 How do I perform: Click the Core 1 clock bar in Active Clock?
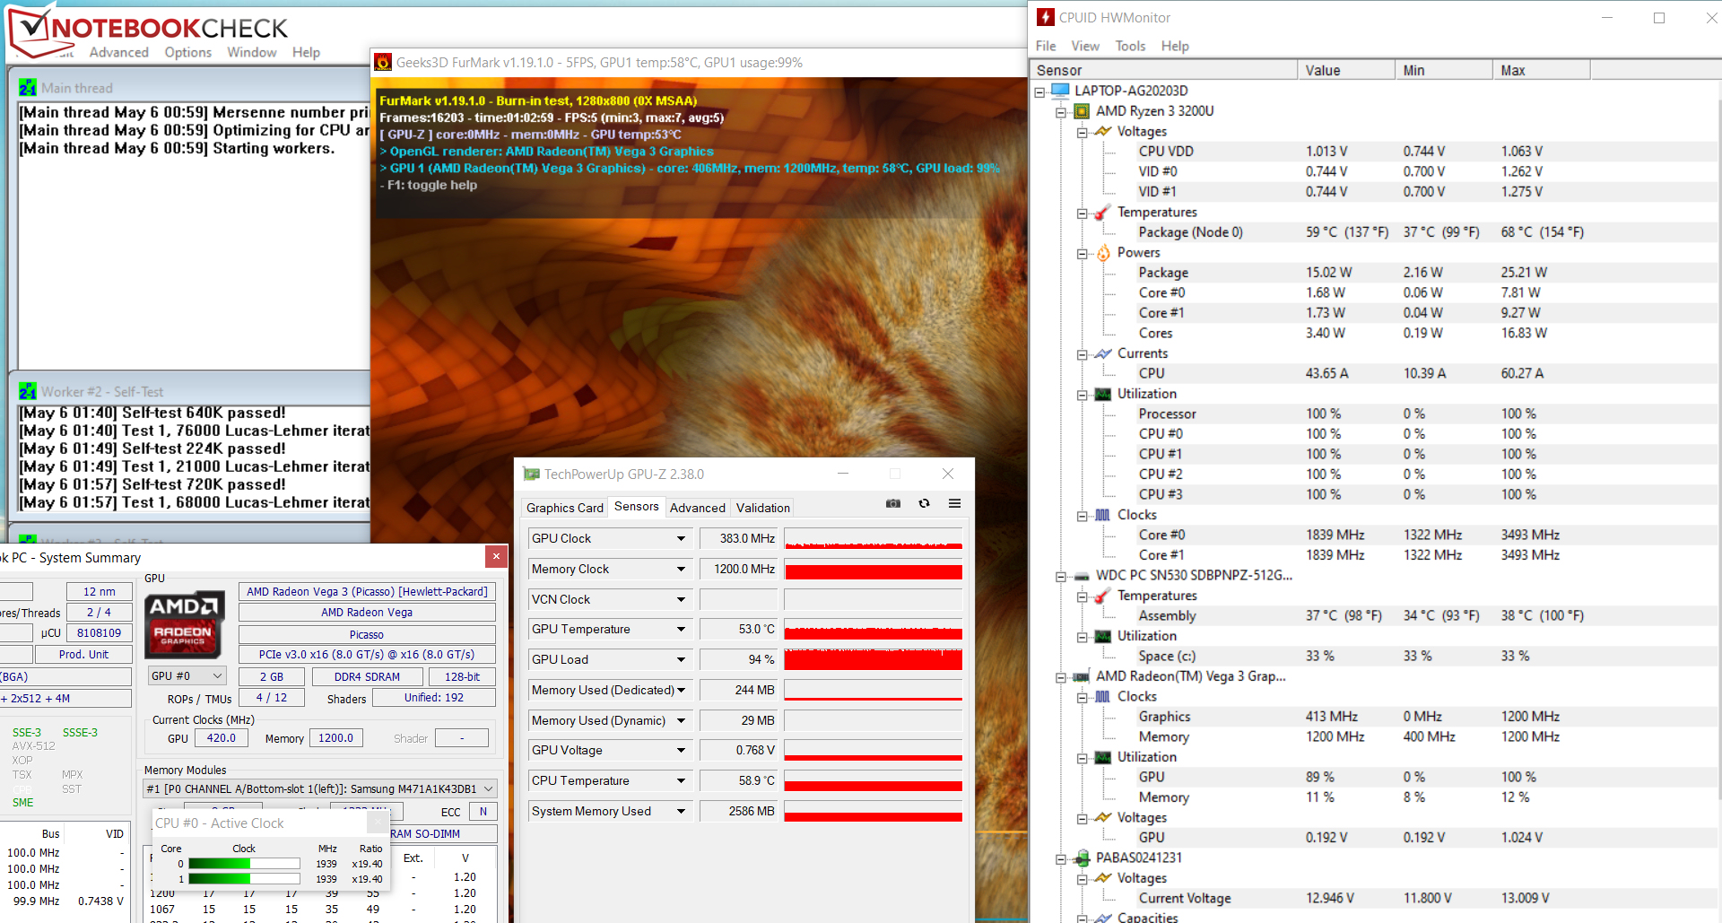point(244,879)
